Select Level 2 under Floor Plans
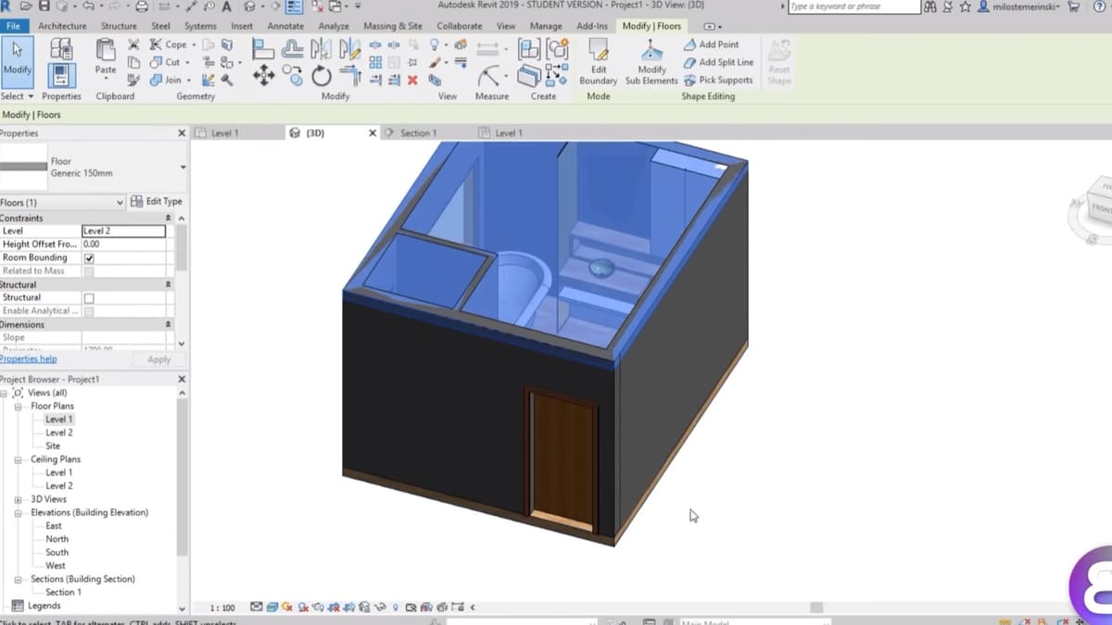The height and width of the screenshot is (625, 1112). point(58,432)
